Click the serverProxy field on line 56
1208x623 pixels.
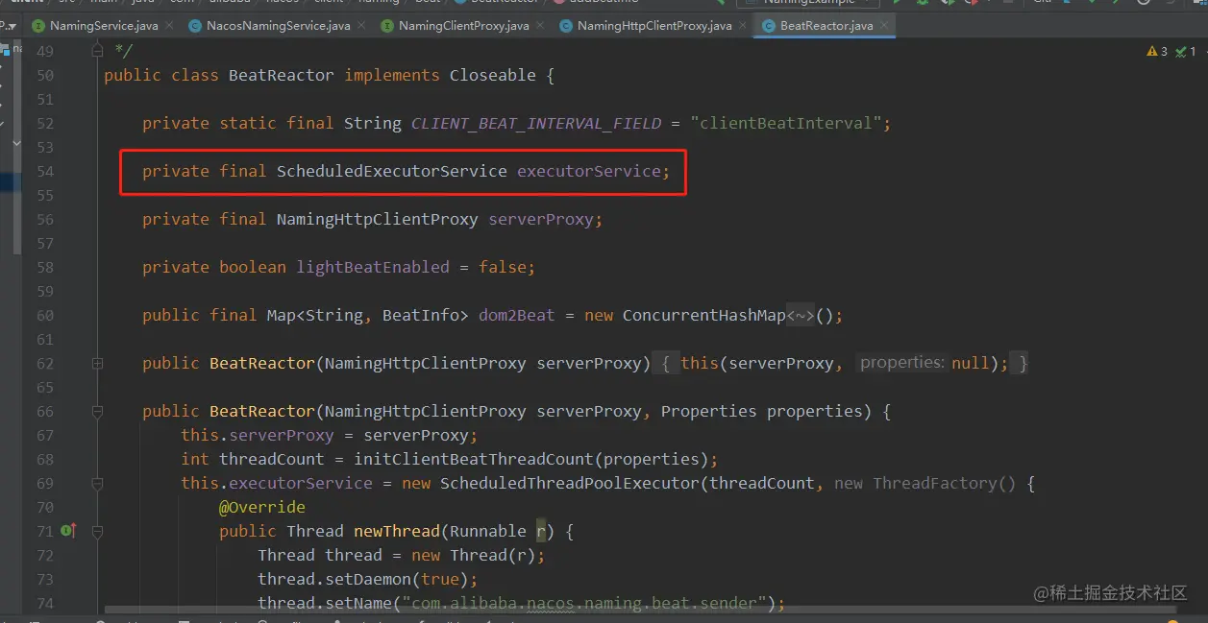[x=541, y=219]
